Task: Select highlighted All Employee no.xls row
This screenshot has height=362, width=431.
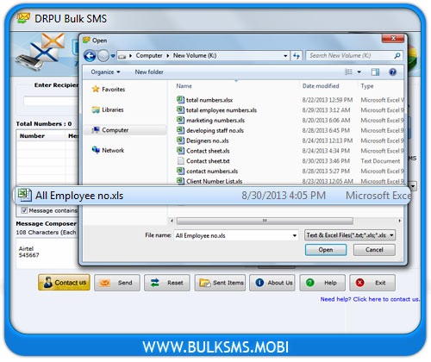Action: 213,196
